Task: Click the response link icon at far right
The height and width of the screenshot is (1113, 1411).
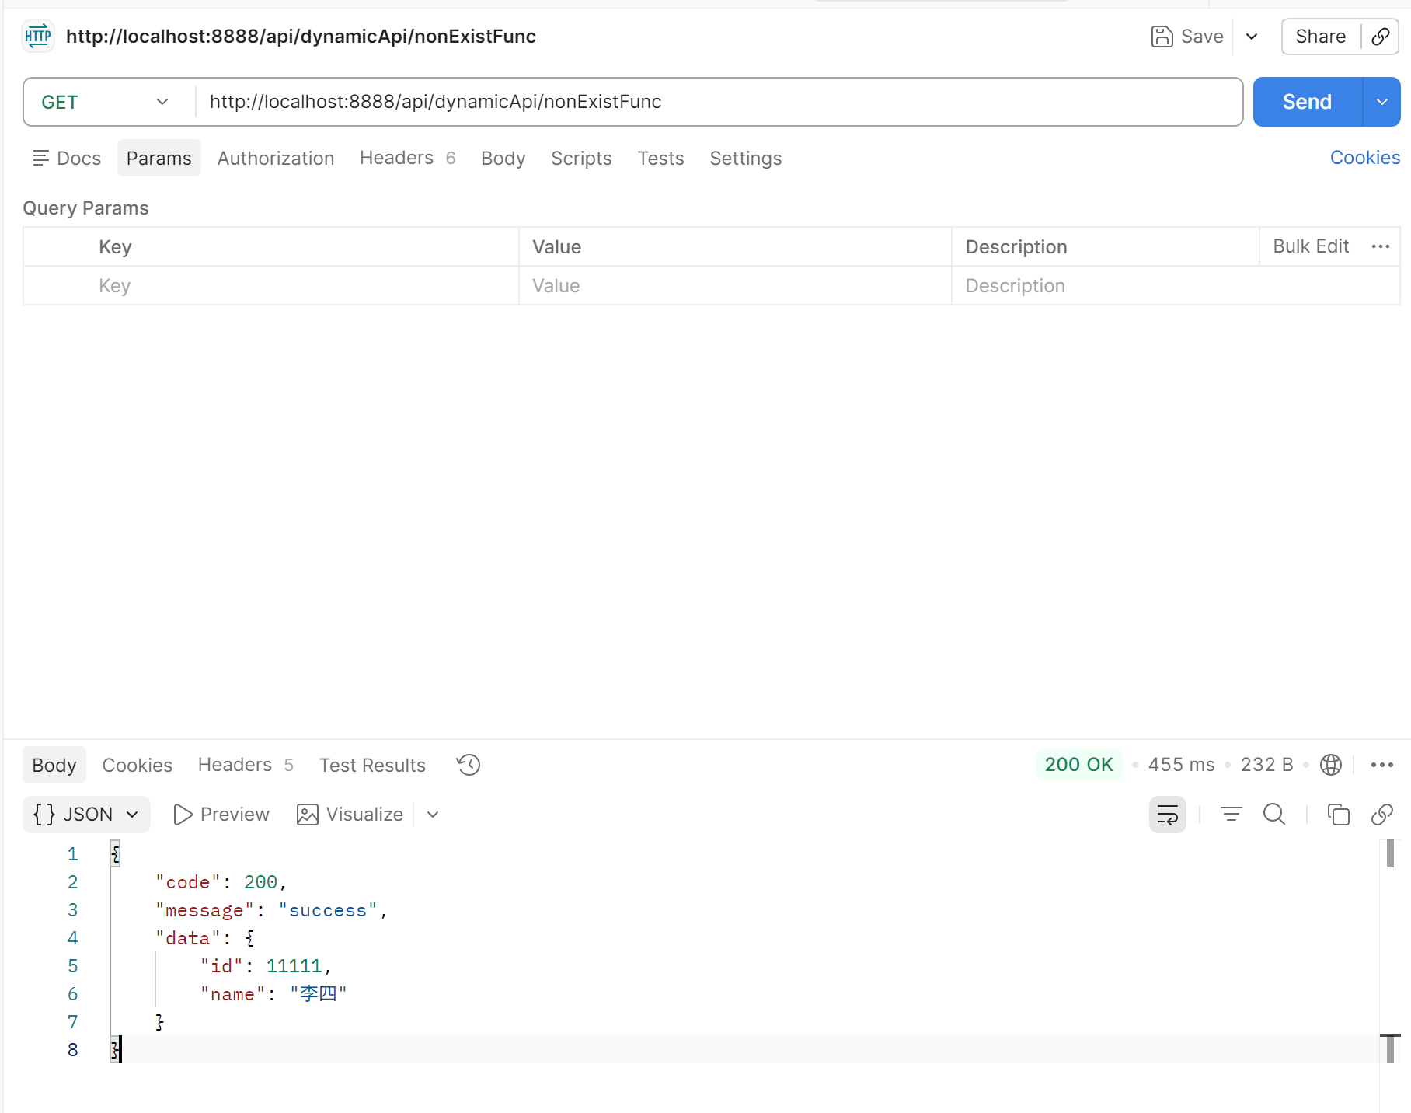Action: (1381, 814)
